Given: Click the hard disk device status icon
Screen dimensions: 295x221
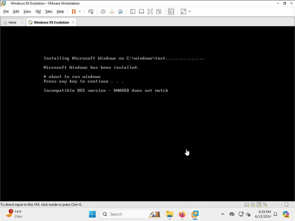Looking at the screenshot, I should coord(247,205).
